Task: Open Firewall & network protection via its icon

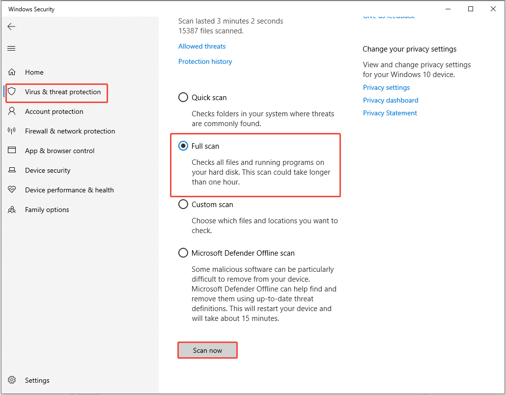Action: tap(12, 131)
